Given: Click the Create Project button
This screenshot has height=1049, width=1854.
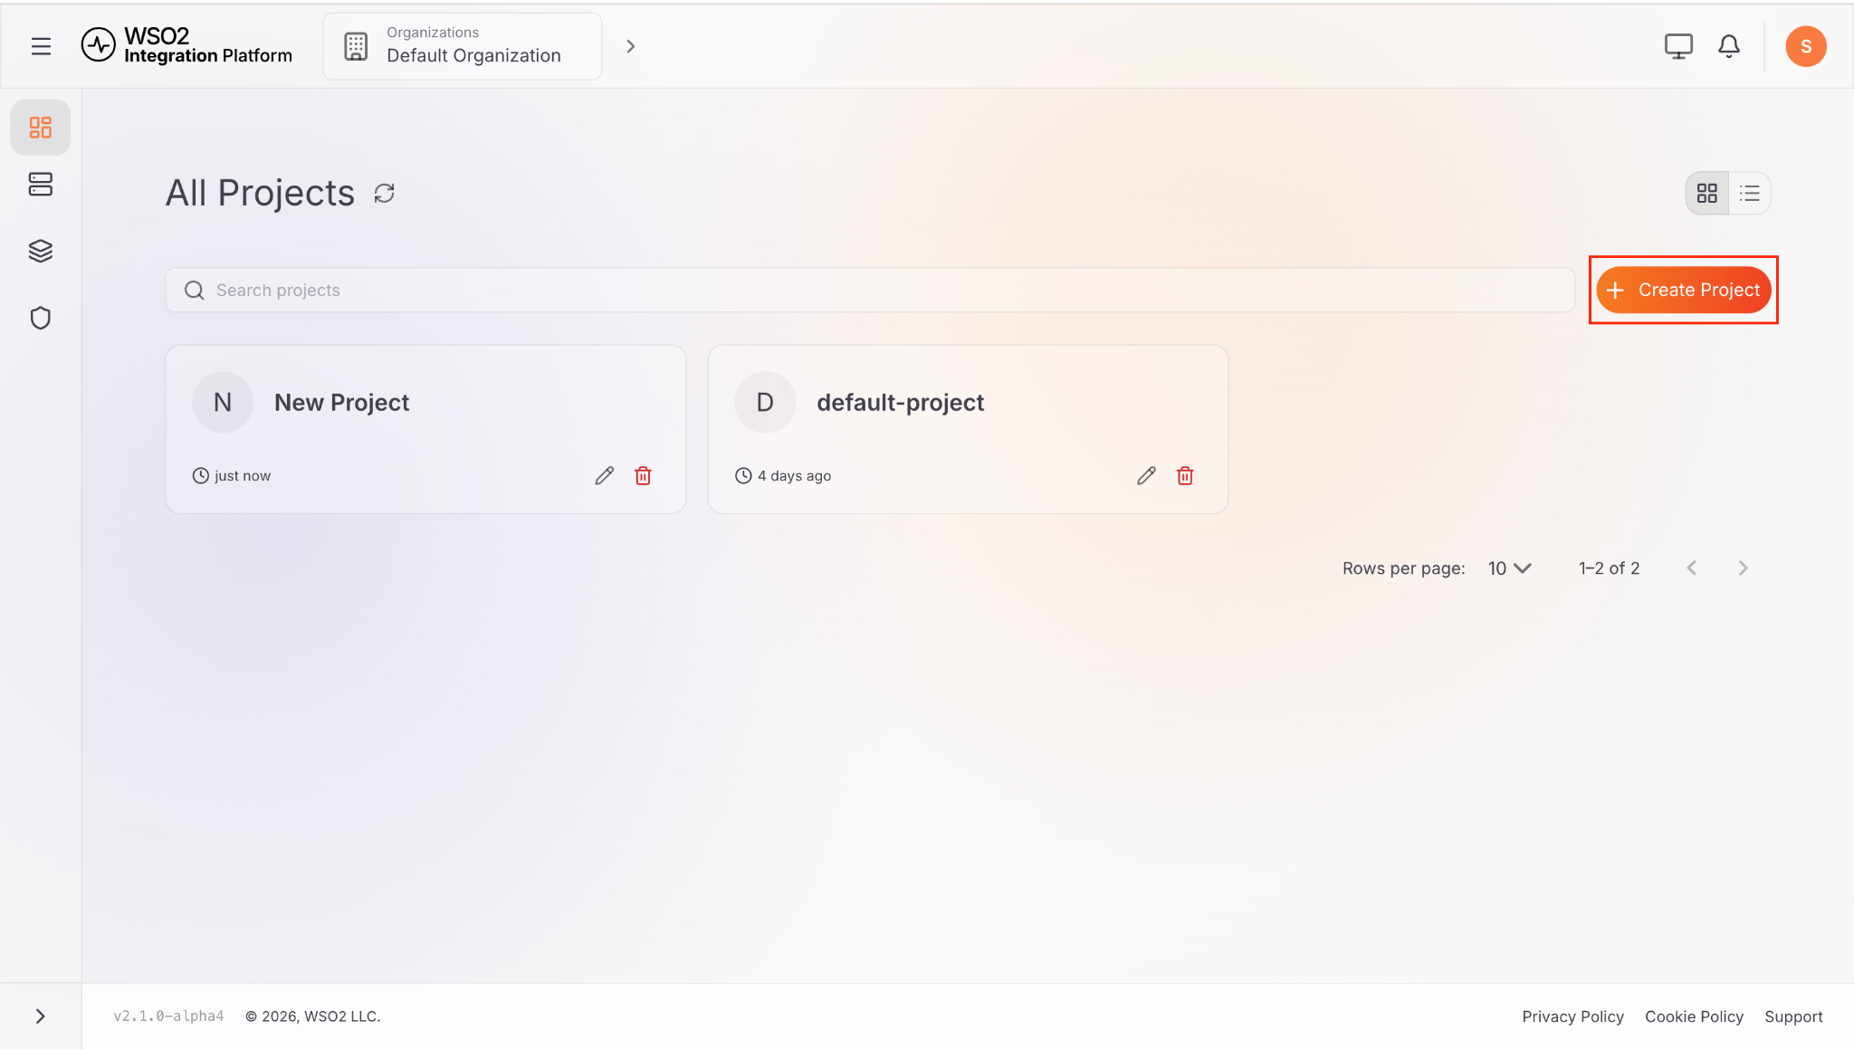Looking at the screenshot, I should [1684, 290].
